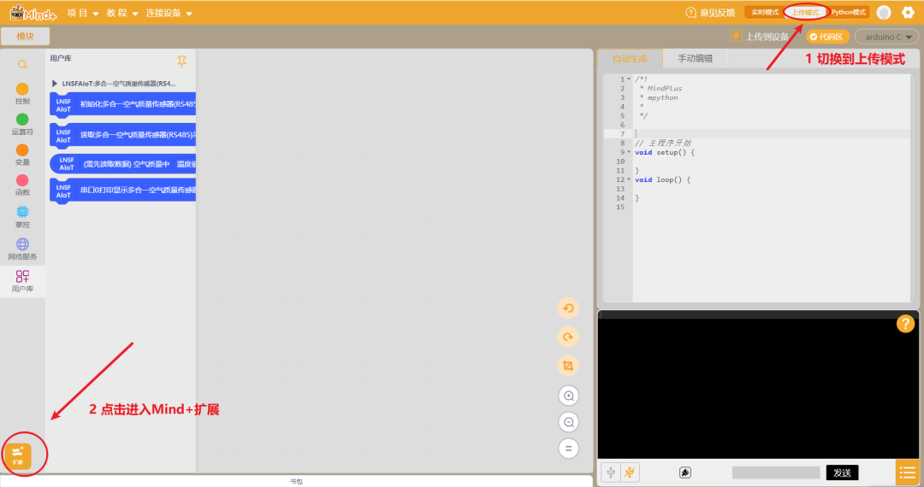The height and width of the screenshot is (487, 924).
Task: Fold the setup function at line 9
Action: (x=629, y=152)
